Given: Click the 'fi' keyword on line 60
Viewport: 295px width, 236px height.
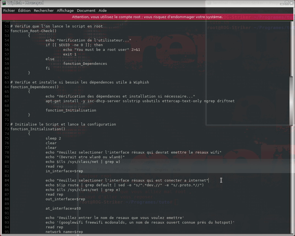Looking at the screenshot, I should [x=48, y=68].
